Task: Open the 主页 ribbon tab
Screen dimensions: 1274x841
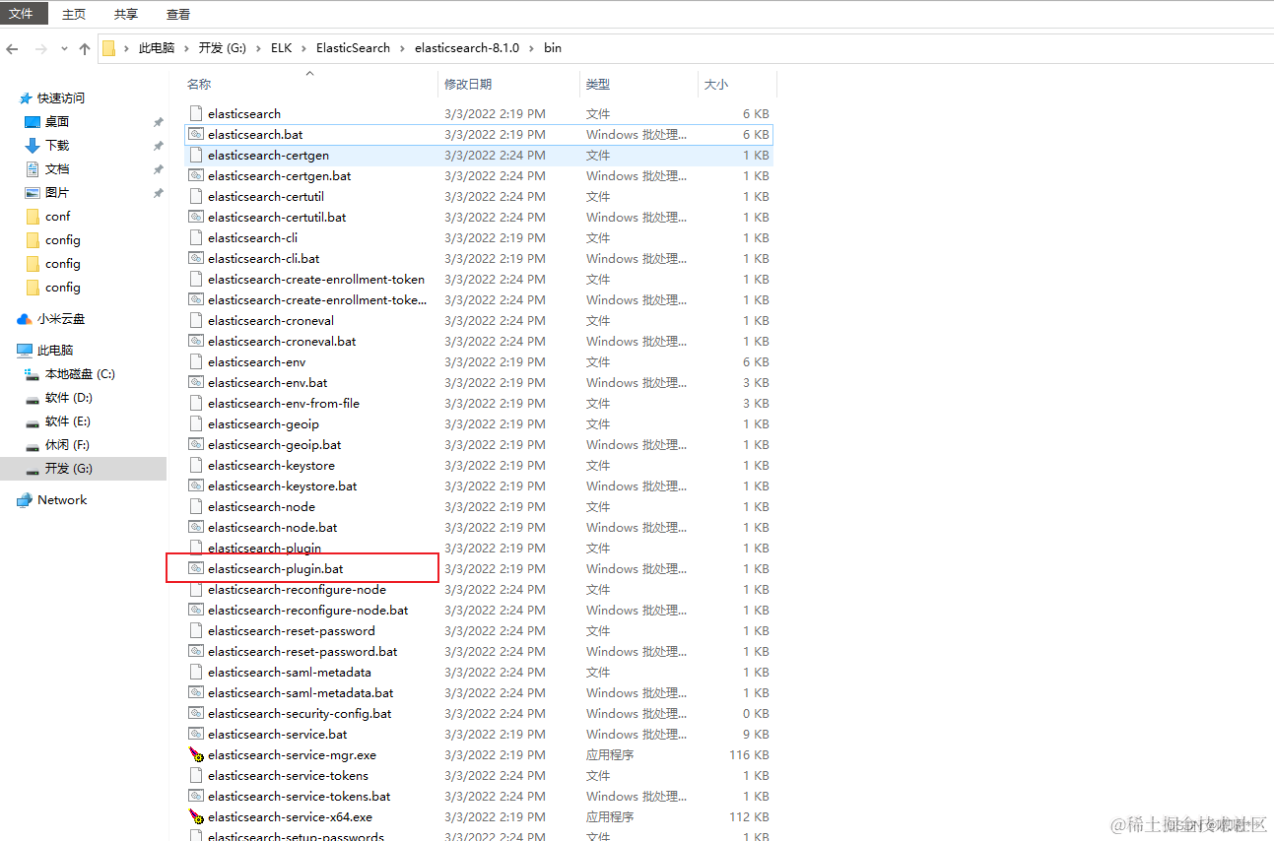Action: [74, 14]
